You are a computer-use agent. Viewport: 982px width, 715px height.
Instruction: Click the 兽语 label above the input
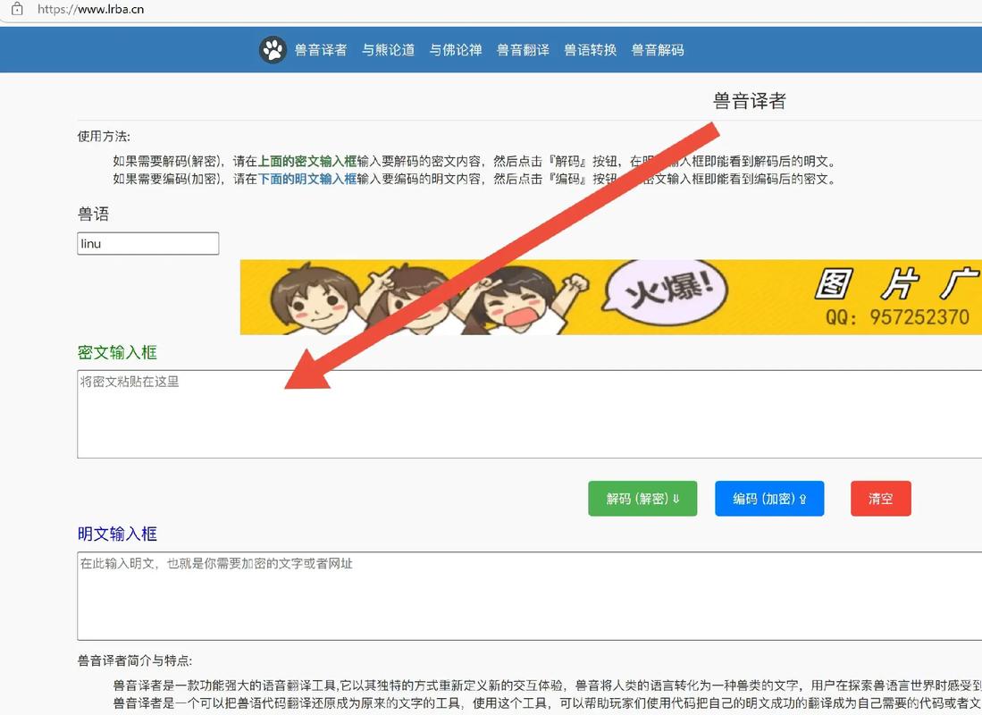pyautogui.click(x=93, y=214)
